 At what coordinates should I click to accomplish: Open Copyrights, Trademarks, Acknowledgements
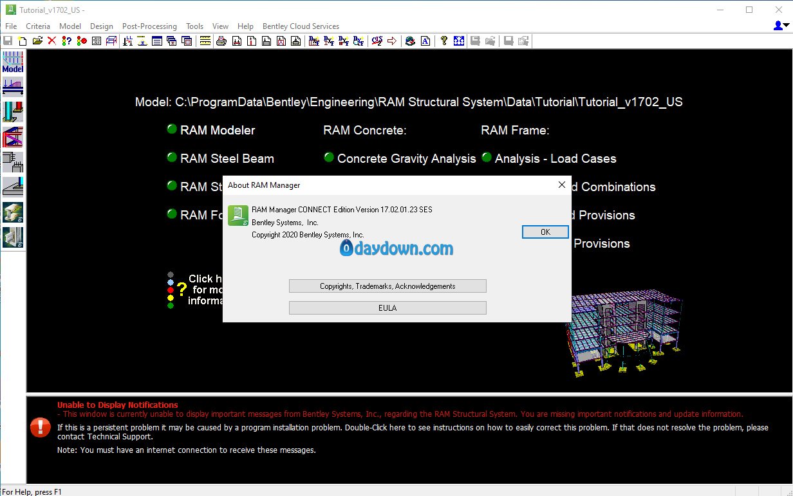point(387,286)
